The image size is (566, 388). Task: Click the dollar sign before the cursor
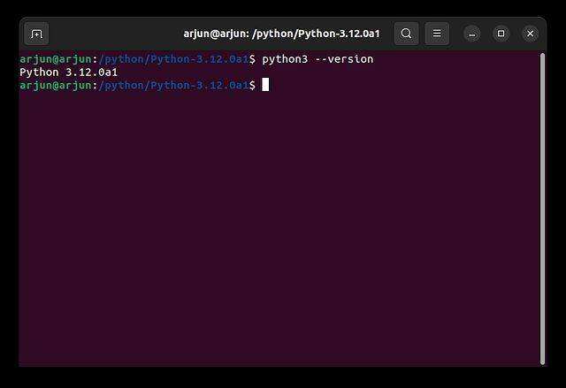(x=252, y=85)
